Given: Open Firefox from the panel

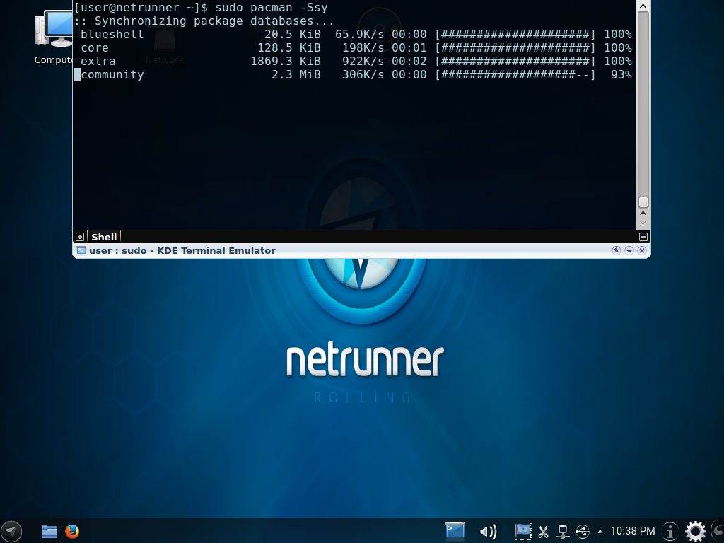Looking at the screenshot, I should click(x=72, y=532).
